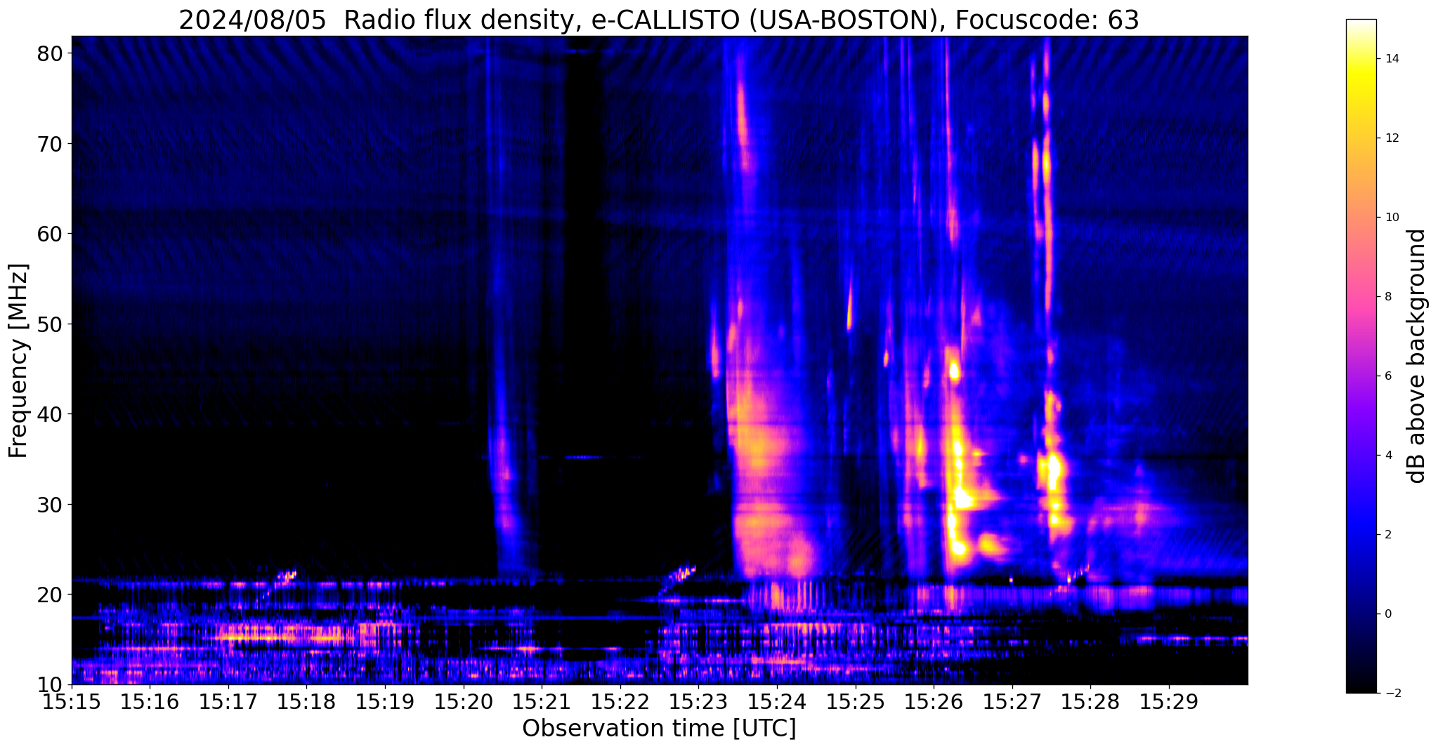The width and height of the screenshot is (1438, 749).
Task: Click the 15:25 time tick label
Action: tap(856, 702)
